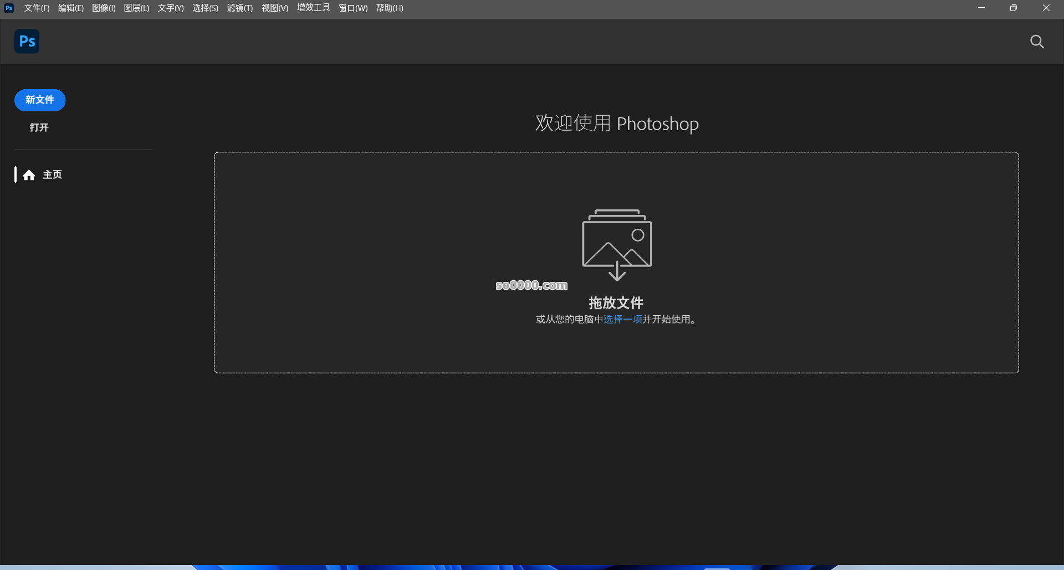Open the 帮助(H) help menu
Viewport: 1064px width, 570px height.
point(390,8)
